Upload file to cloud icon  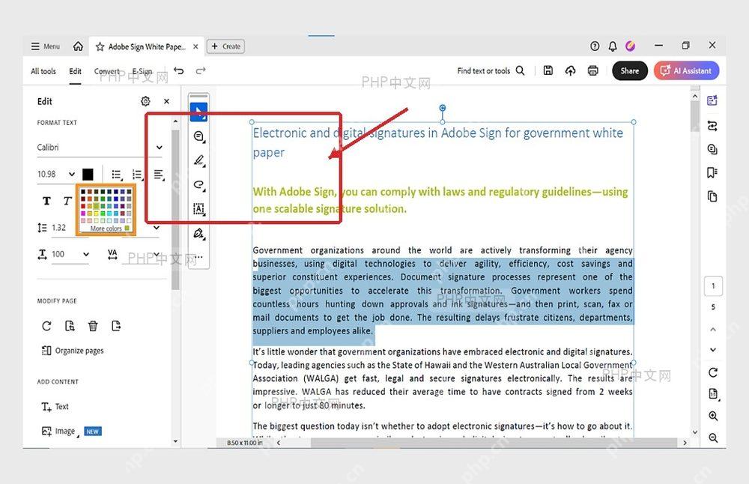tap(570, 70)
